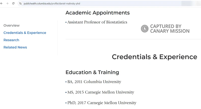This screenshot has height=109, width=201.
Task: Click the BA, 2011 Columbia University entry
Action: pos(94,82)
